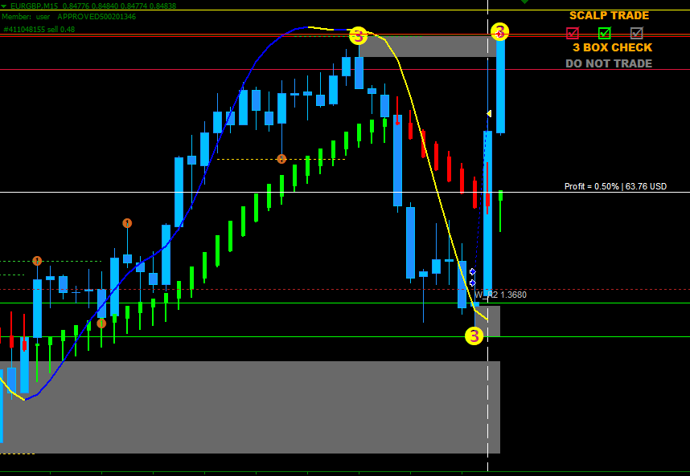Select the large gray zone rectangle
Image resolution: width=690 pixels, height=476 pixels.
point(250,407)
